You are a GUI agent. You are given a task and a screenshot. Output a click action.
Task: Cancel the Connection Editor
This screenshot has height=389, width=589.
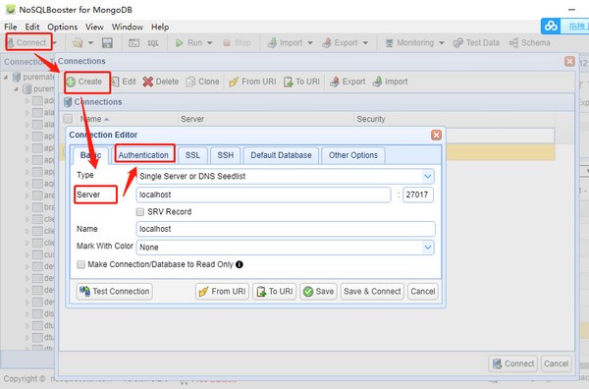pos(423,292)
